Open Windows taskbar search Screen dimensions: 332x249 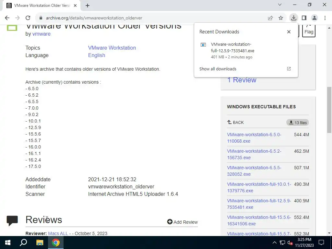click(x=23, y=243)
